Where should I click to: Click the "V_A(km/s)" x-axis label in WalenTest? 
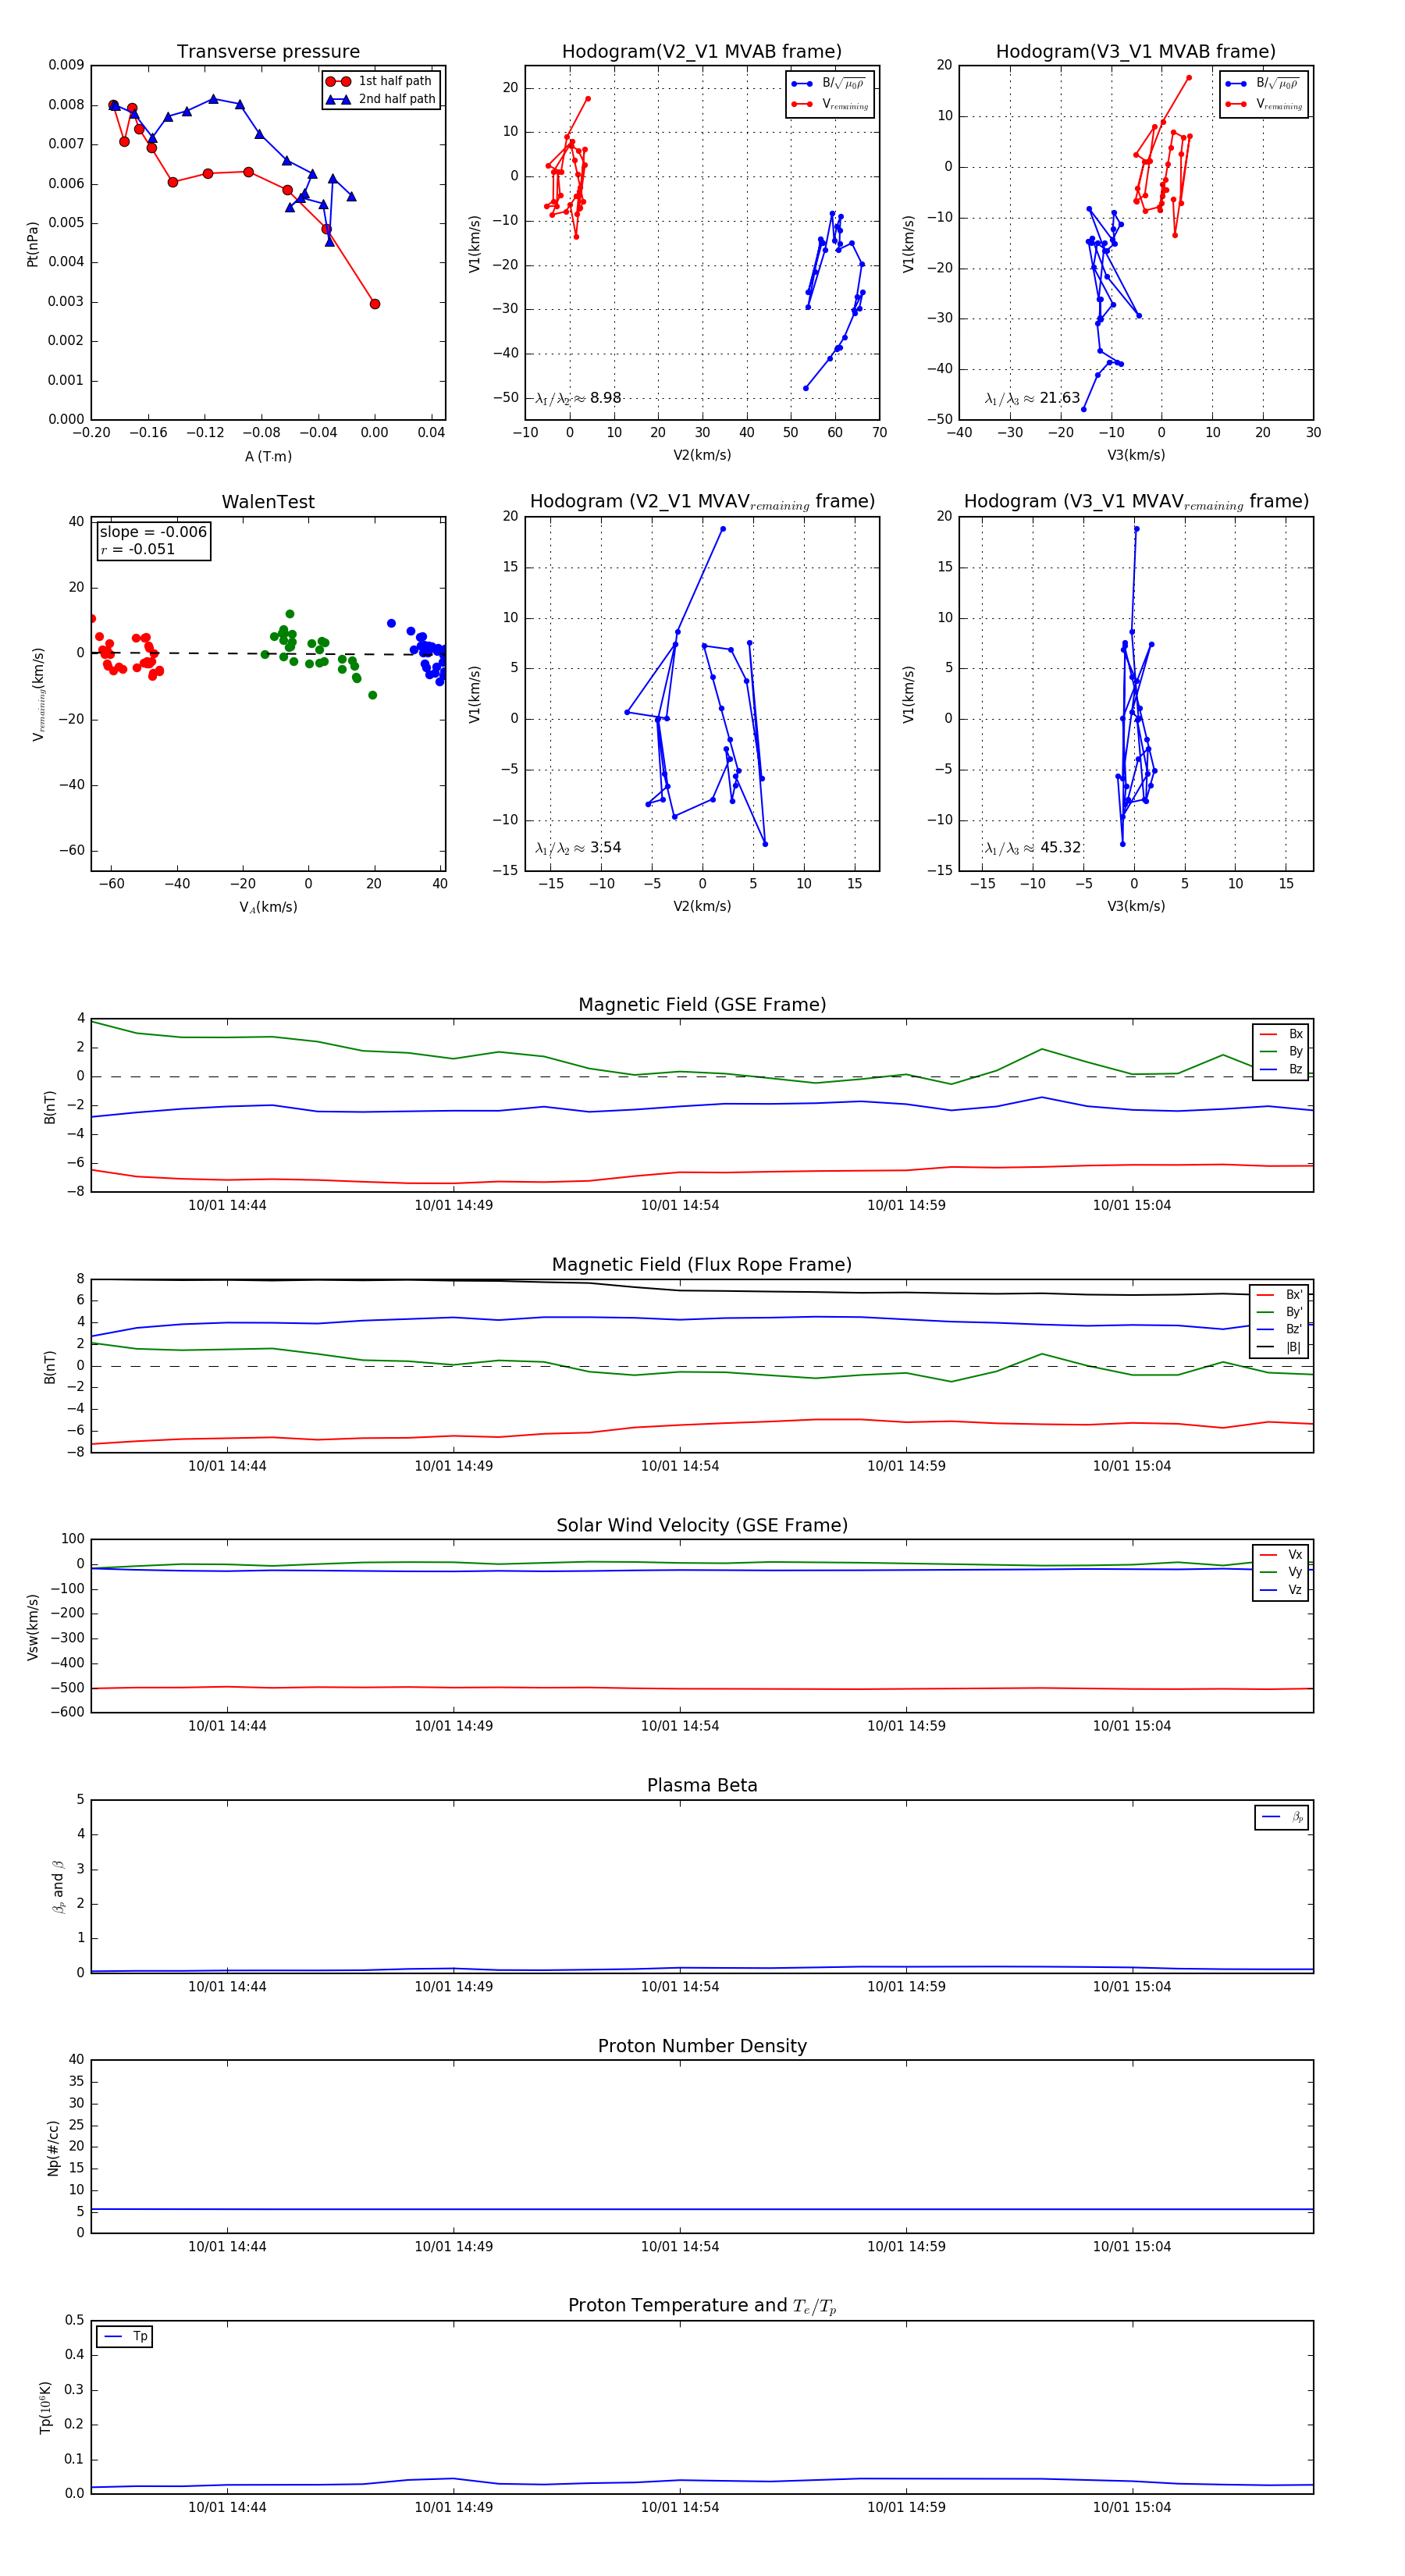pos(268,908)
